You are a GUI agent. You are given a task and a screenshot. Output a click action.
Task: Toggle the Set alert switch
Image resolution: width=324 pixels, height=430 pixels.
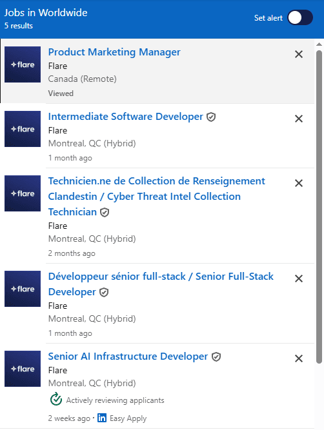300,17
